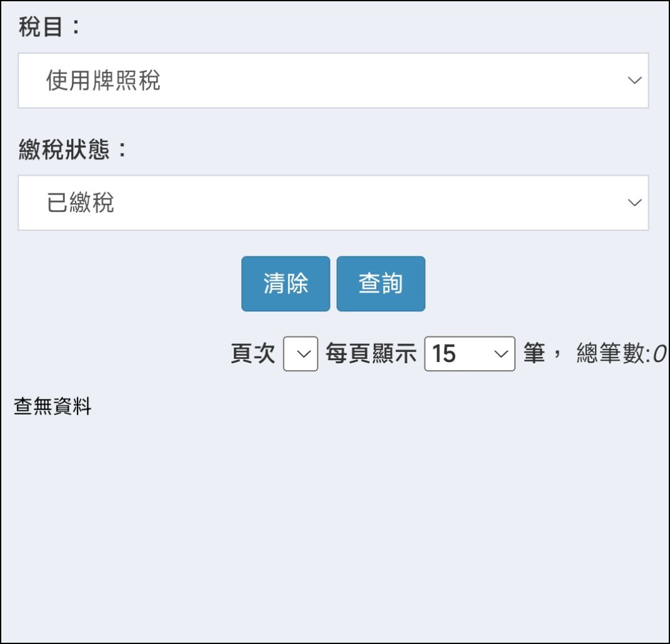Open the 繳稅狀態 dropdown list
The image size is (670, 644).
click(x=332, y=203)
